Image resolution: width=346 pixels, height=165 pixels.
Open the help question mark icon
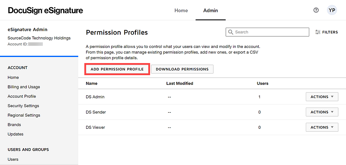tap(316, 10)
